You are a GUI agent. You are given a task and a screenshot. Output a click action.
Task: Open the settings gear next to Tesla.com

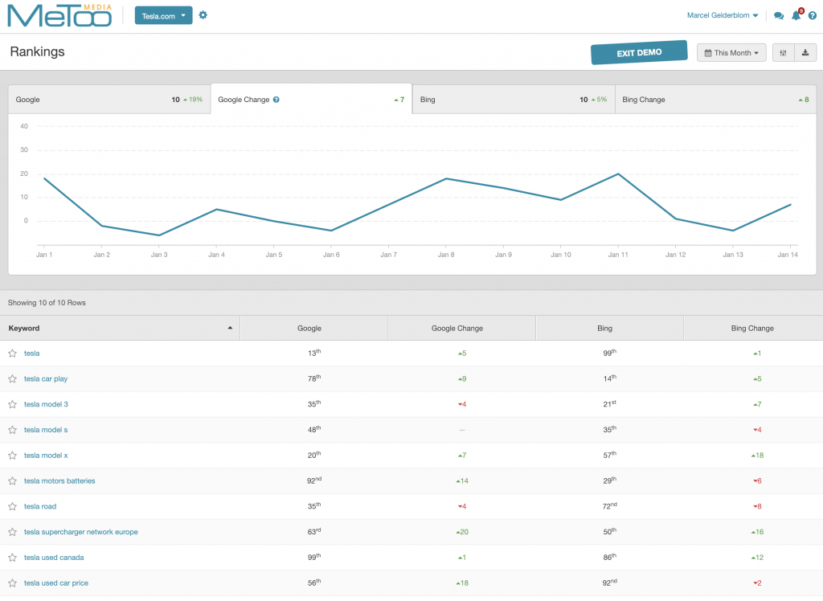click(x=203, y=15)
